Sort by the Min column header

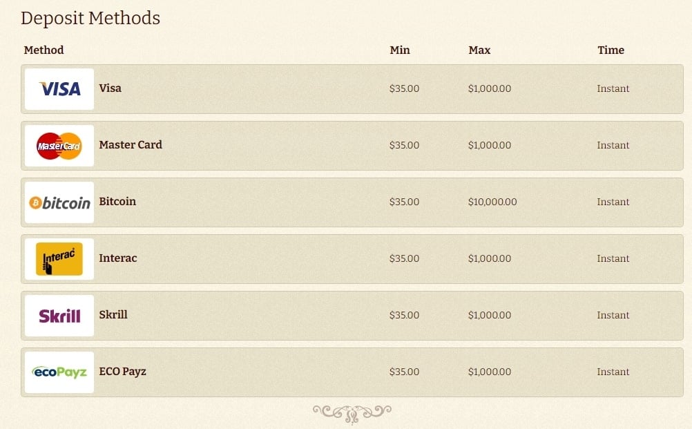point(400,50)
